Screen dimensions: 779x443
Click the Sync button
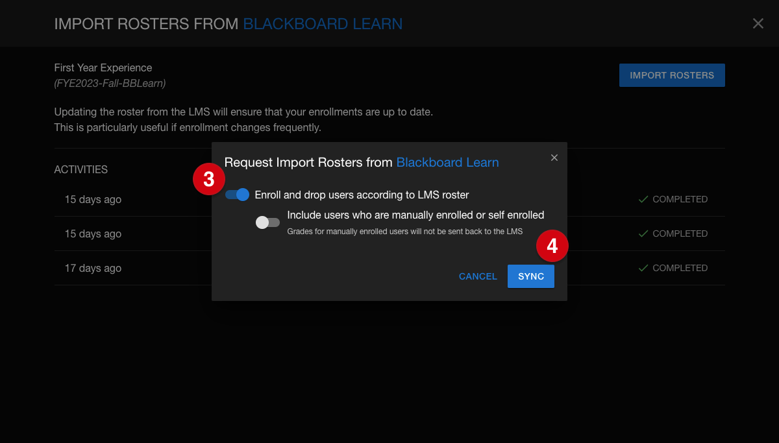[x=531, y=276]
